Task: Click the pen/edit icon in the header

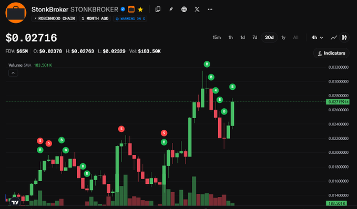Action: pyautogui.click(x=171, y=9)
